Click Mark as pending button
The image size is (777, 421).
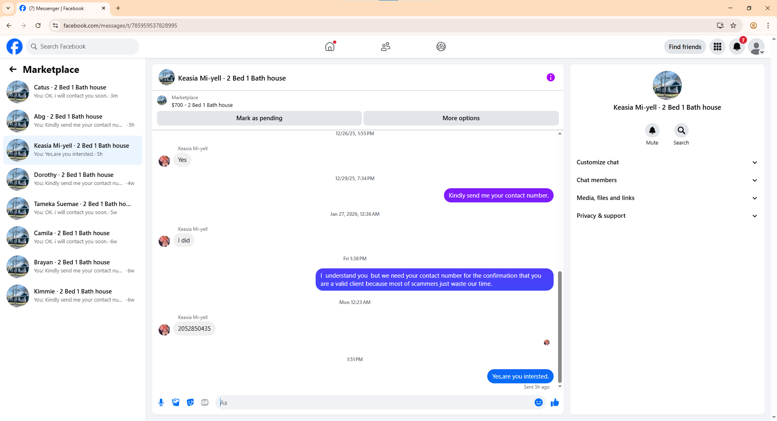[x=259, y=118]
